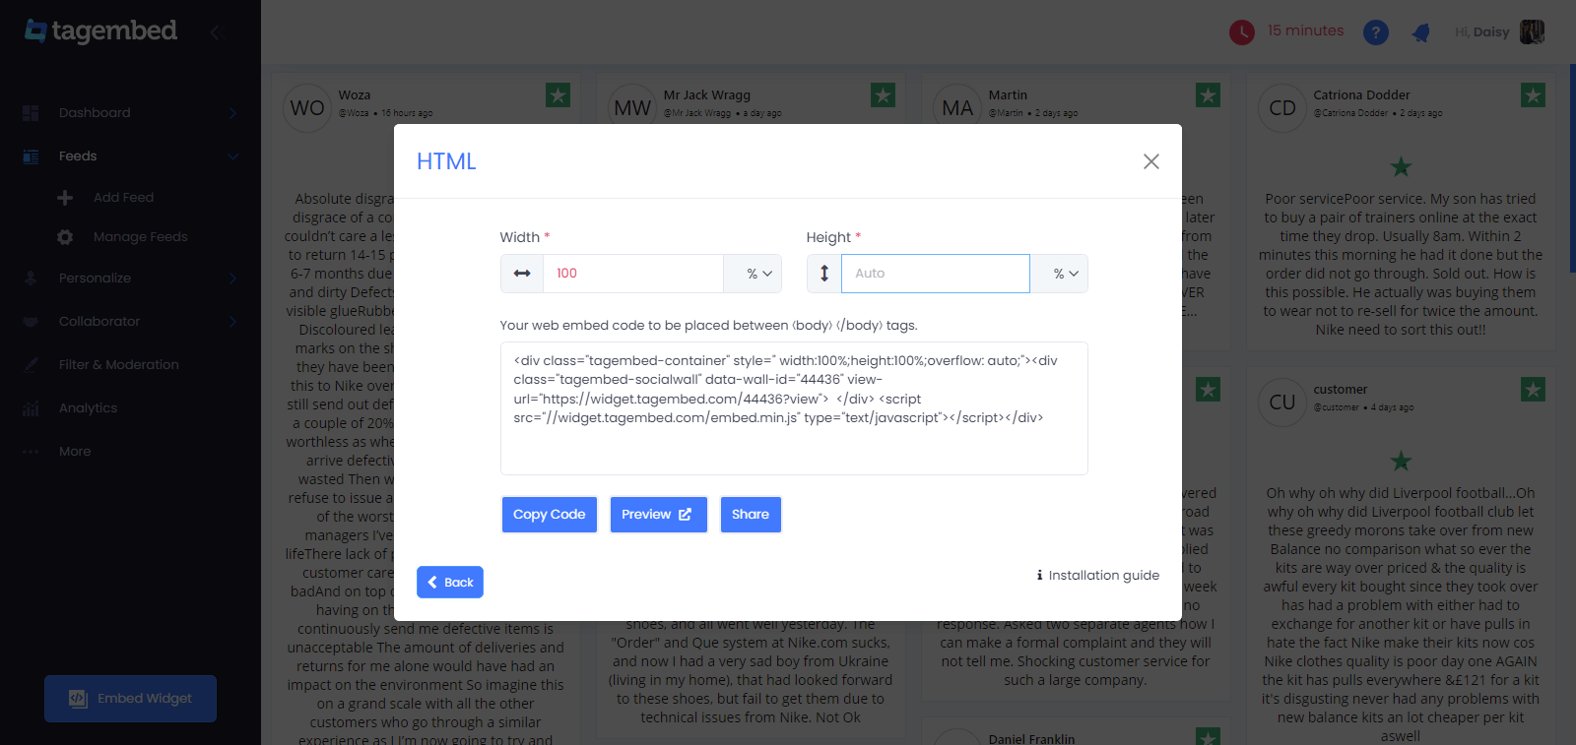Click the CU avatar circle
The width and height of the screenshot is (1576, 745).
1282,403
